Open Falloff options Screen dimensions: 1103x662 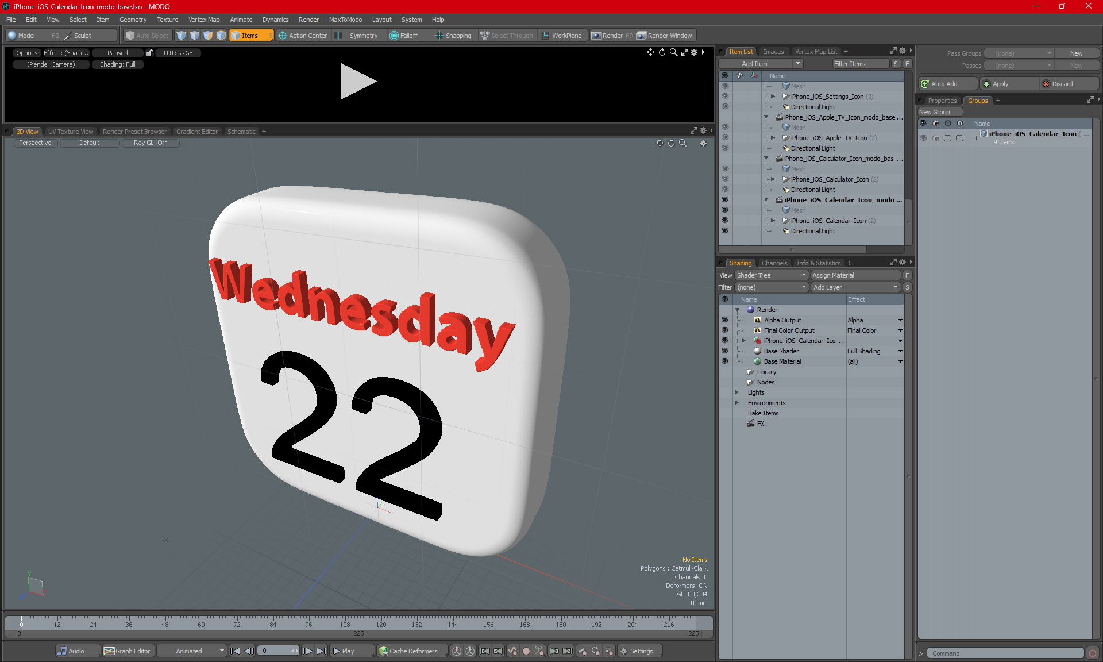[404, 36]
